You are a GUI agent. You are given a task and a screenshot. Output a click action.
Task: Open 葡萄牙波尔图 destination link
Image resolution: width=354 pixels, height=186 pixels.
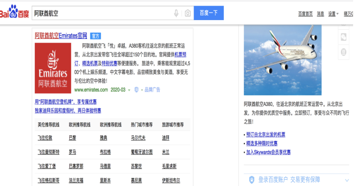pos(142,152)
